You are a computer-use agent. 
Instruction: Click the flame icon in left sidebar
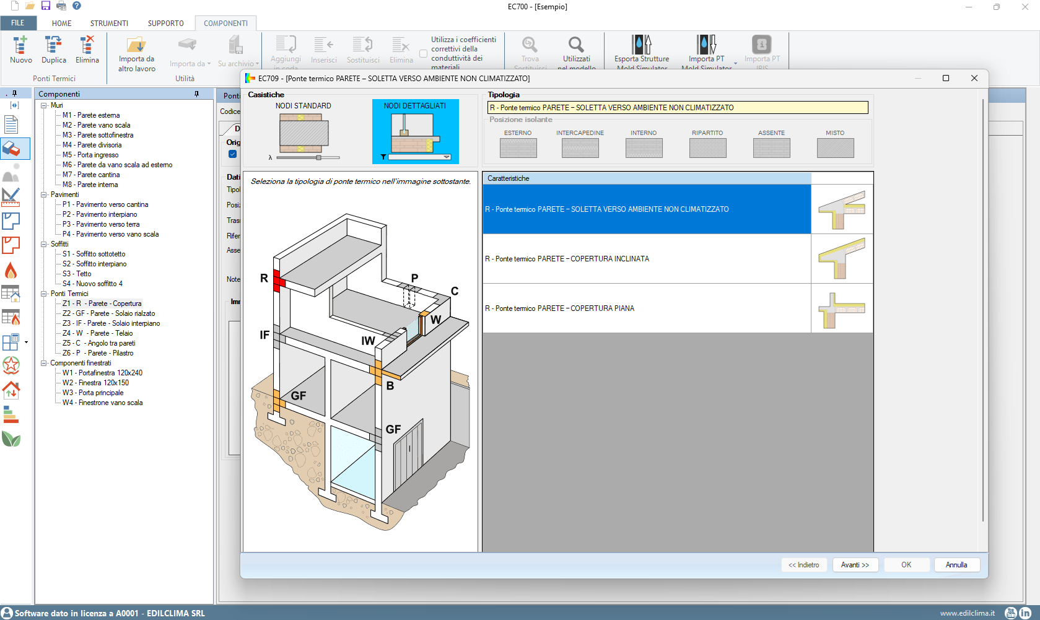11,271
